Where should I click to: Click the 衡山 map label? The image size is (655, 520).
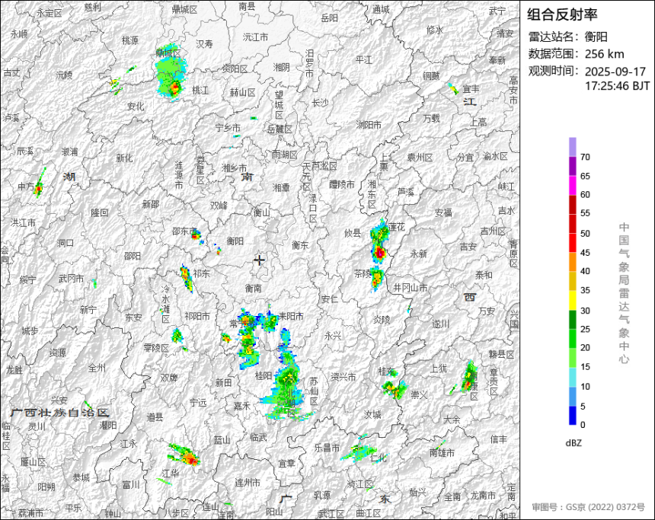tap(262, 212)
